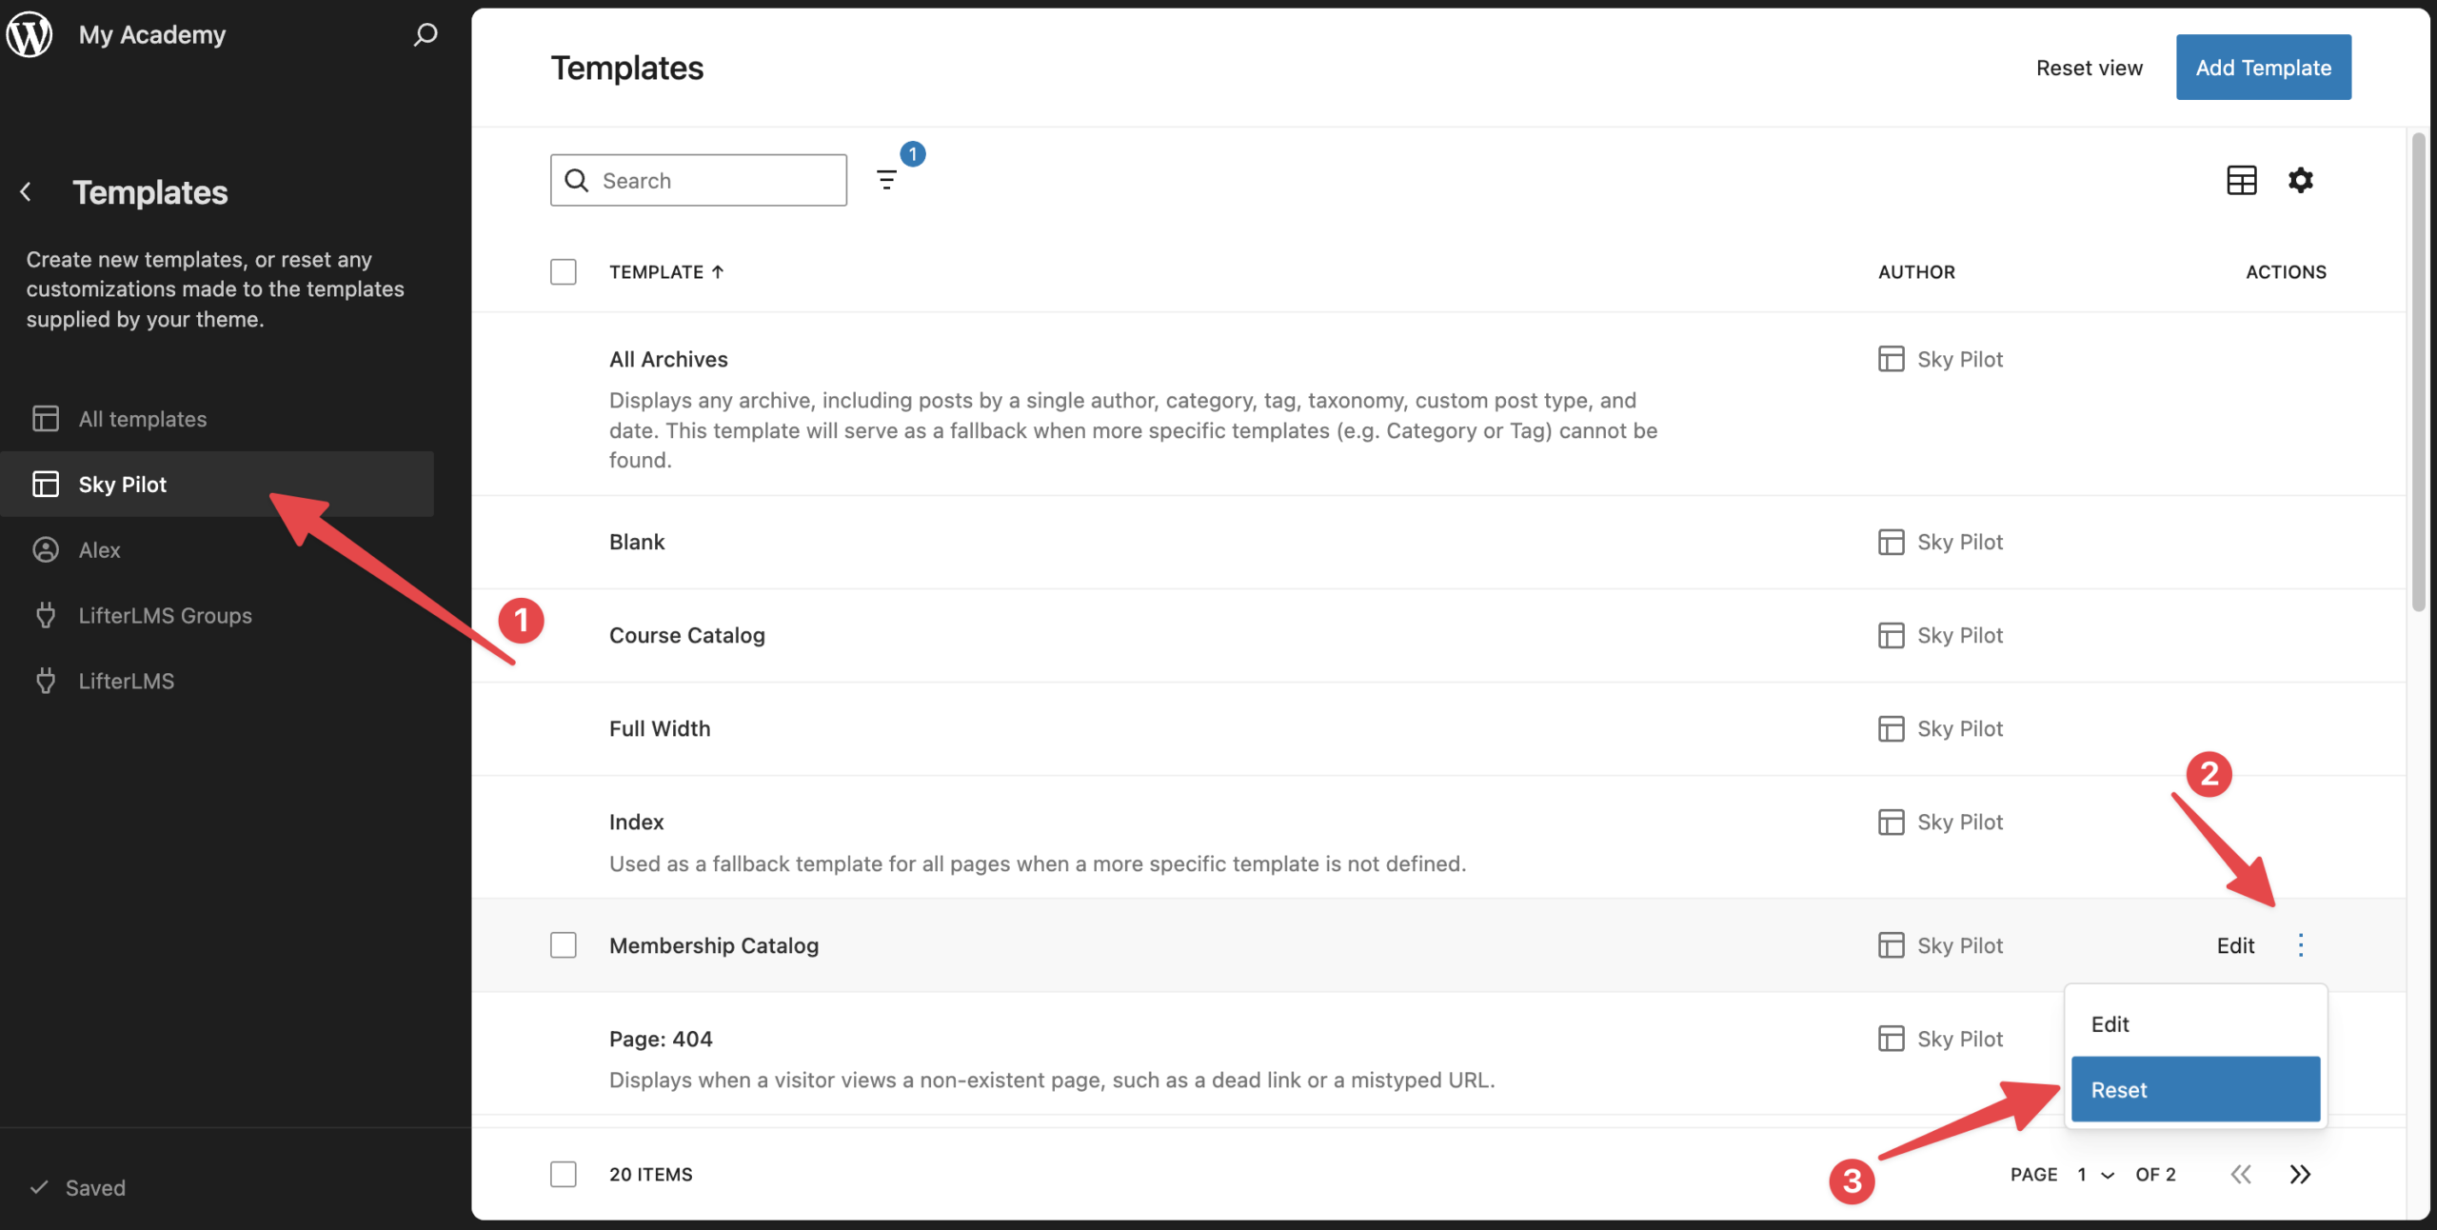Go to the last page arrows
Screen dimensions: 2437x1230
click(x=2300, y=1174)
